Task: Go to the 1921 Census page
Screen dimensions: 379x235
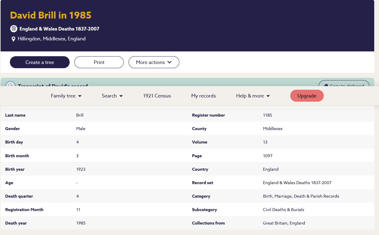Action: pos(157,96)
